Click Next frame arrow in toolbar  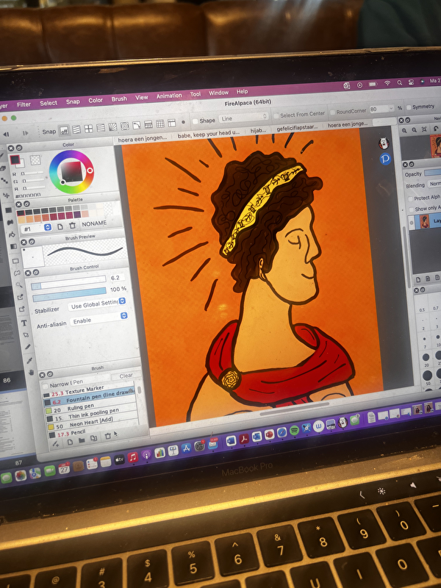point(26,133)
